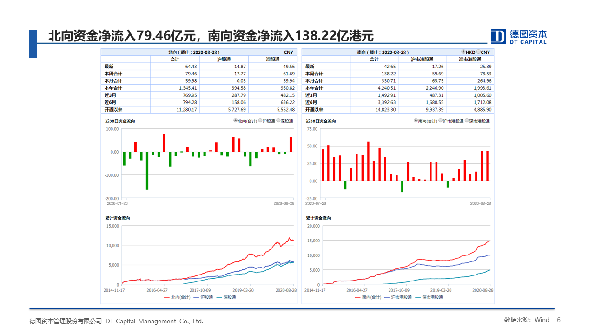Select 北向(合计) radio above the 30-day chart
This screenshot has width=595, height=335.
click(x=235, y=121)
